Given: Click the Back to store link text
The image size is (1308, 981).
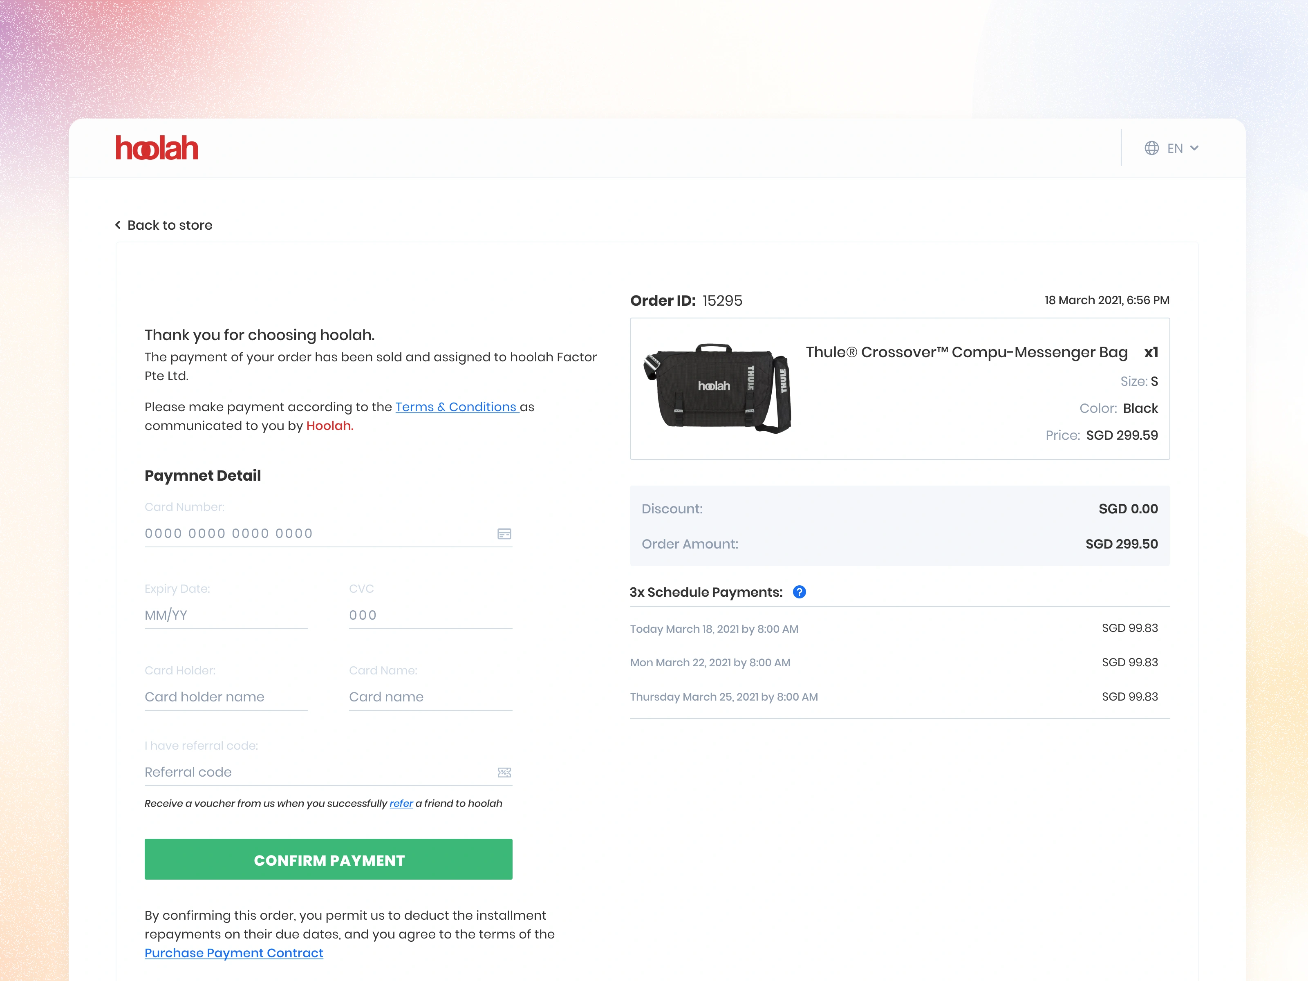Looking at the screenshot, I should pos(170,225).
